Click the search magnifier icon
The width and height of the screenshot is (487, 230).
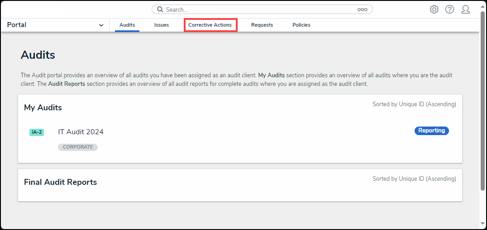(x=160, y=9)
